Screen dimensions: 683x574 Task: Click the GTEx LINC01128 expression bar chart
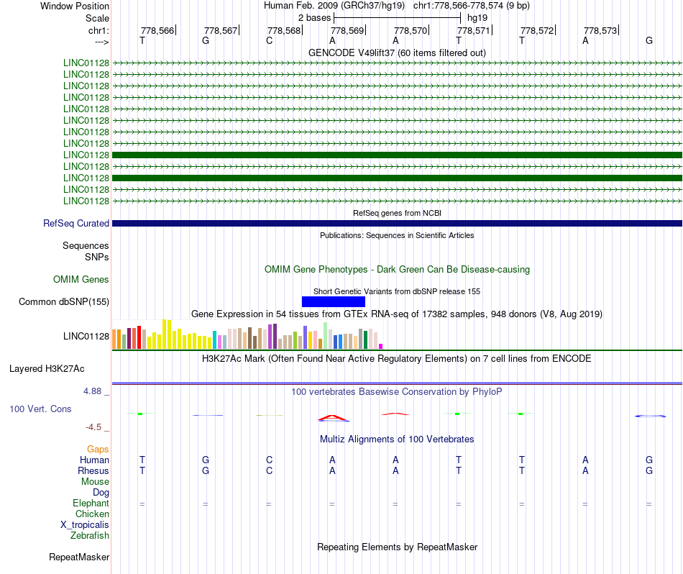pyautogui.click(x=247, y=334)
